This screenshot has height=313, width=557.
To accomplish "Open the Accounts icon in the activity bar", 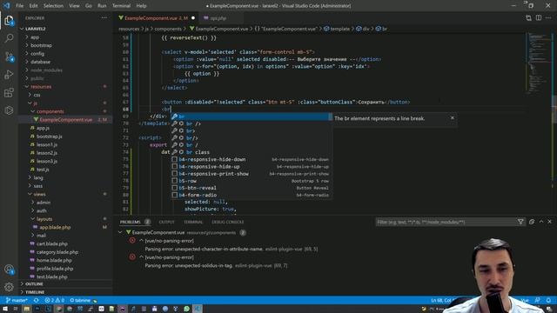I will [9, 270].
